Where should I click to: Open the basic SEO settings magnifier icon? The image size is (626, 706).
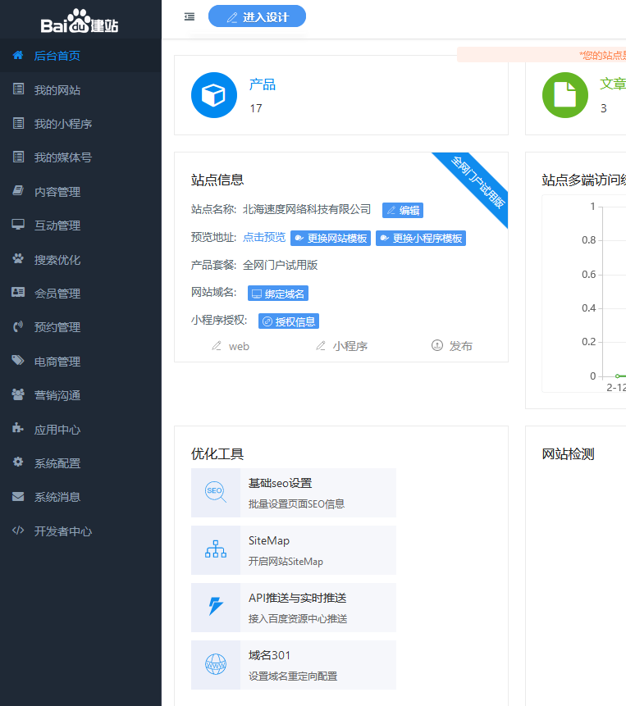(x=215, y=492)
